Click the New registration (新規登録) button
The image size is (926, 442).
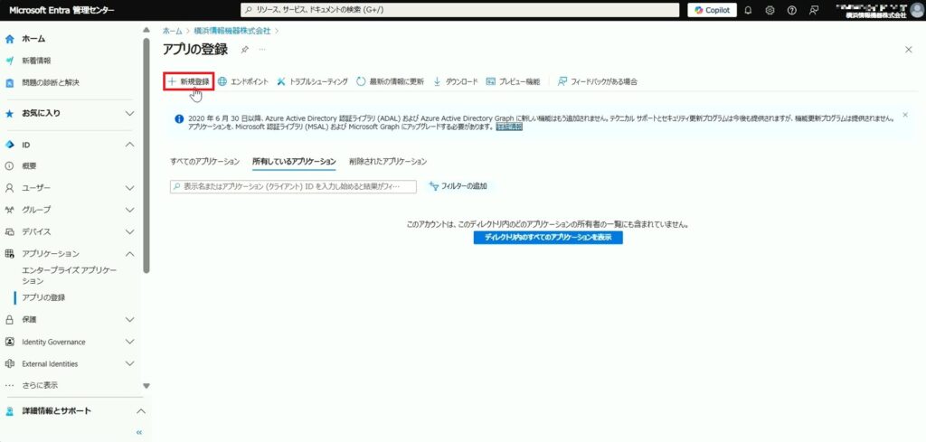[x=188, y=82]
